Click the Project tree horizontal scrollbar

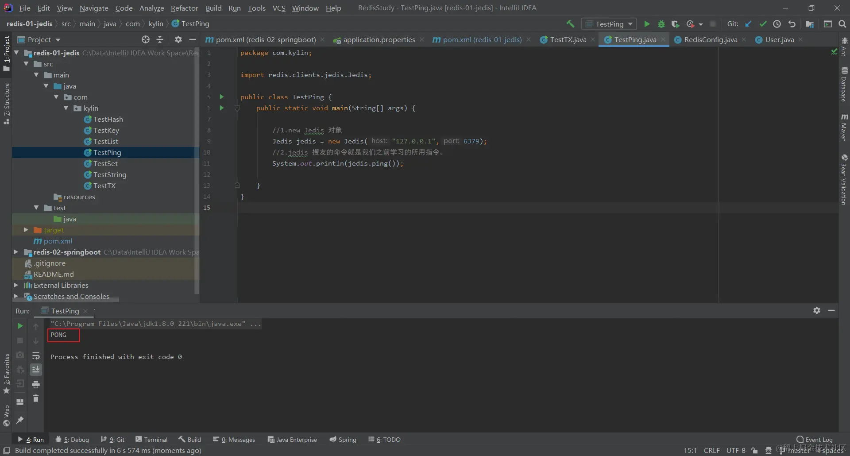pos(66,301)
